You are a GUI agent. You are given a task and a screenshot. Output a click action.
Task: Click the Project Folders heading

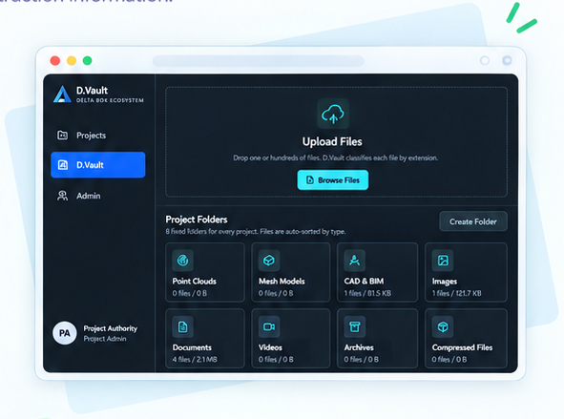(197, 220)
